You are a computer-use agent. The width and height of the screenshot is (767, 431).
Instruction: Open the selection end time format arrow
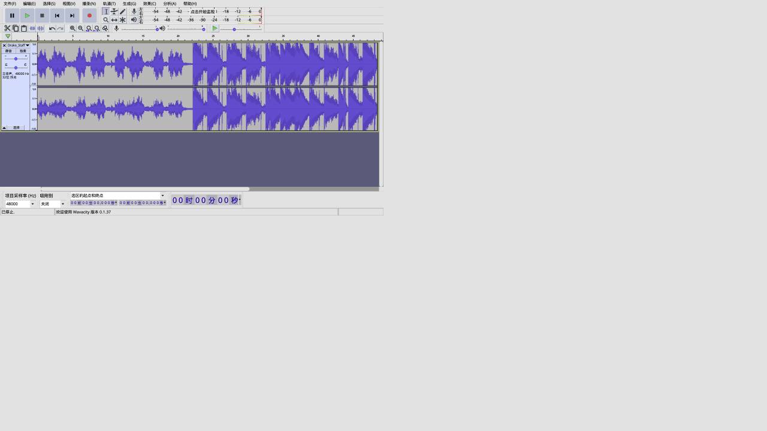(165, 203)
